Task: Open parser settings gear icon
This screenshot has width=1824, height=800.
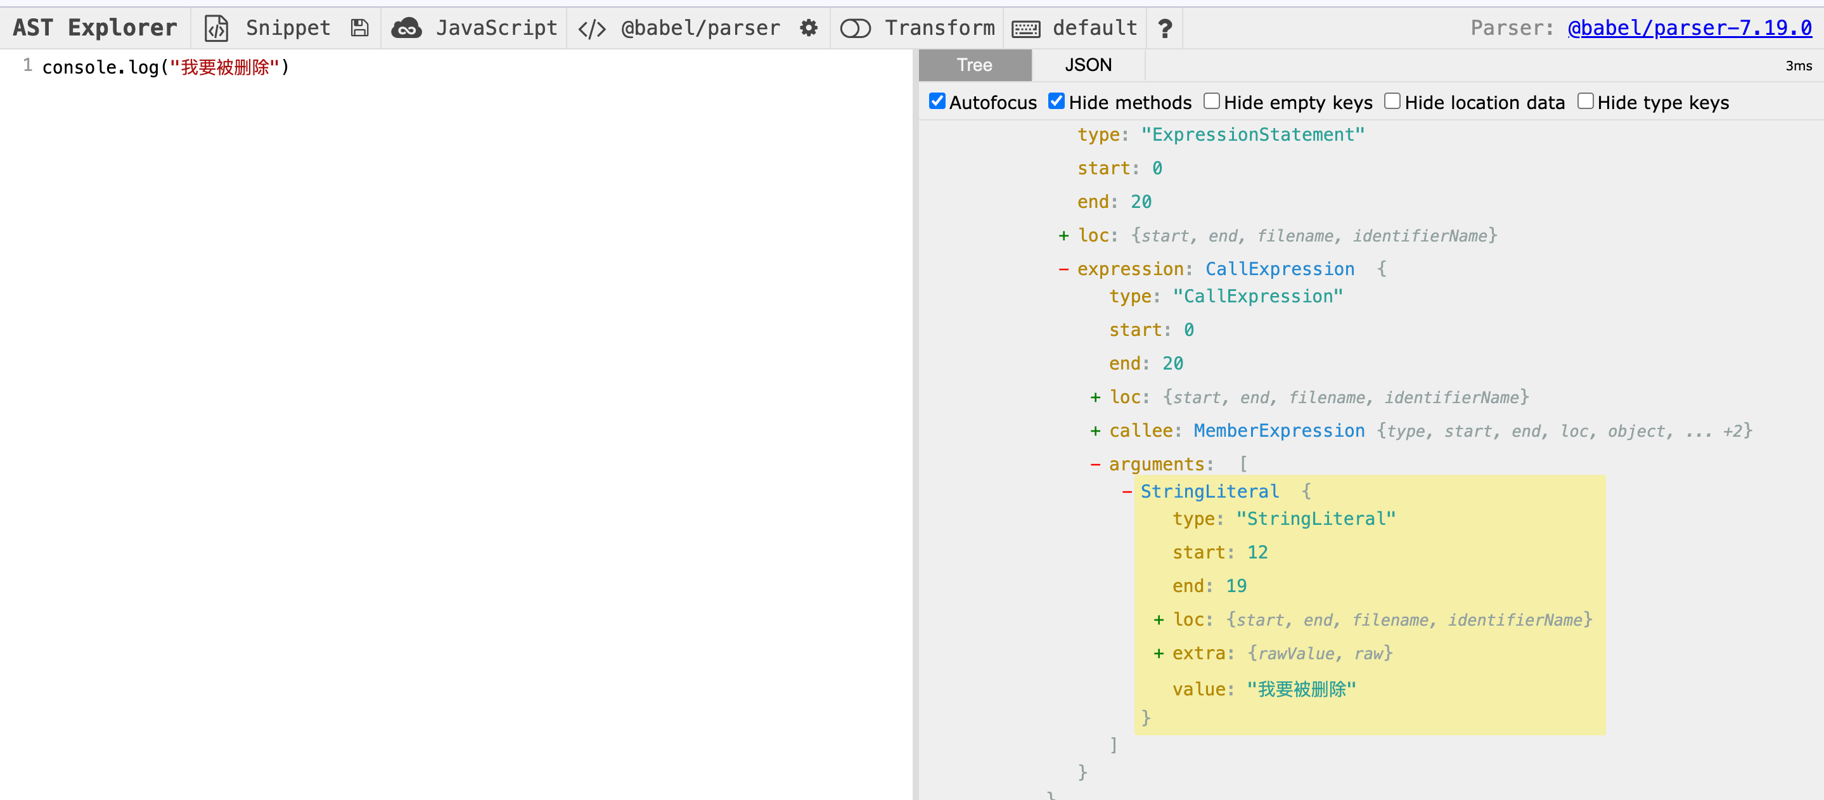Action: 809,29
